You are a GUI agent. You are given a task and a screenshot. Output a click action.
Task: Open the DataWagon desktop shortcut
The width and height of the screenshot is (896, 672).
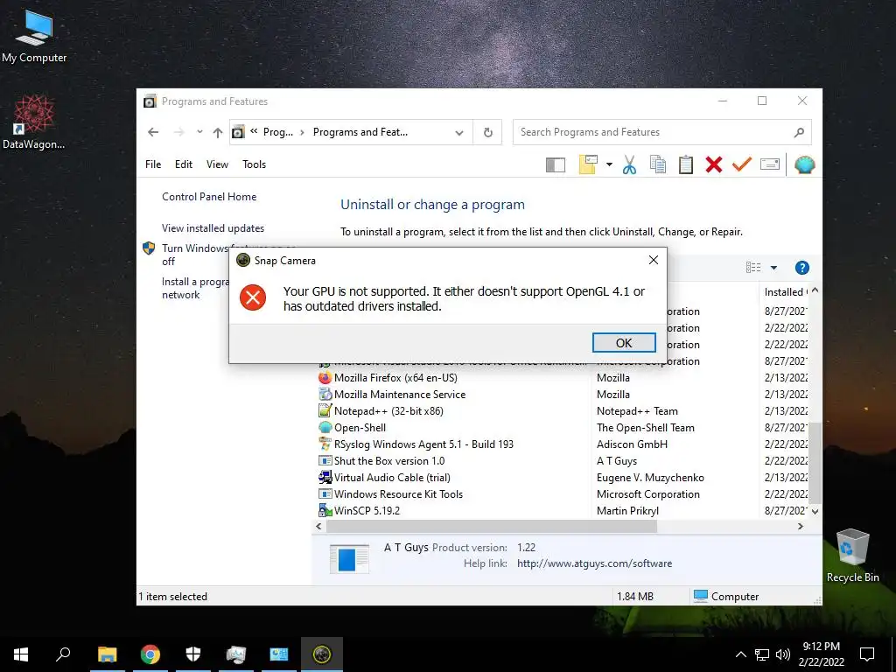(34, 122)
